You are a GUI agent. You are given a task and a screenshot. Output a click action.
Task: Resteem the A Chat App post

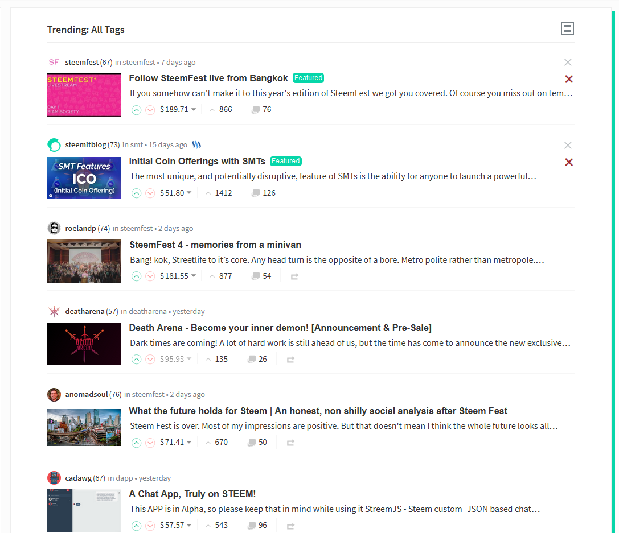click(x=290, y=526)
